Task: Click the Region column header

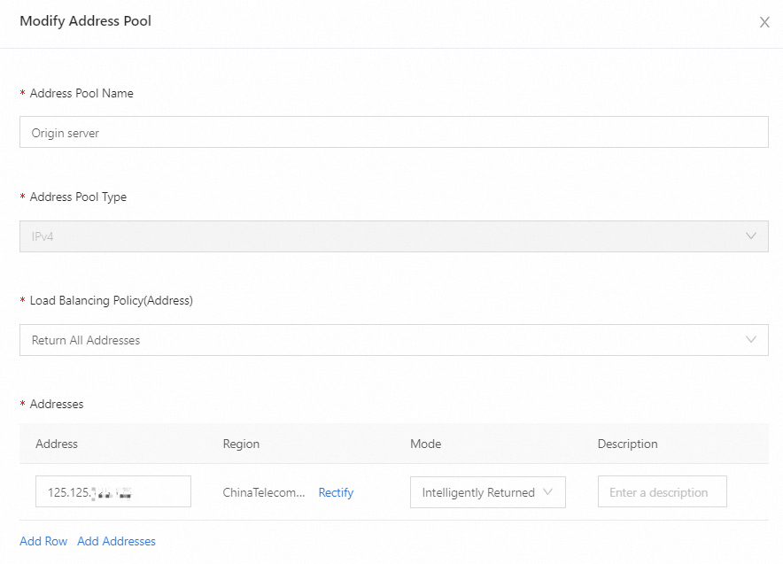Action: 241,444
